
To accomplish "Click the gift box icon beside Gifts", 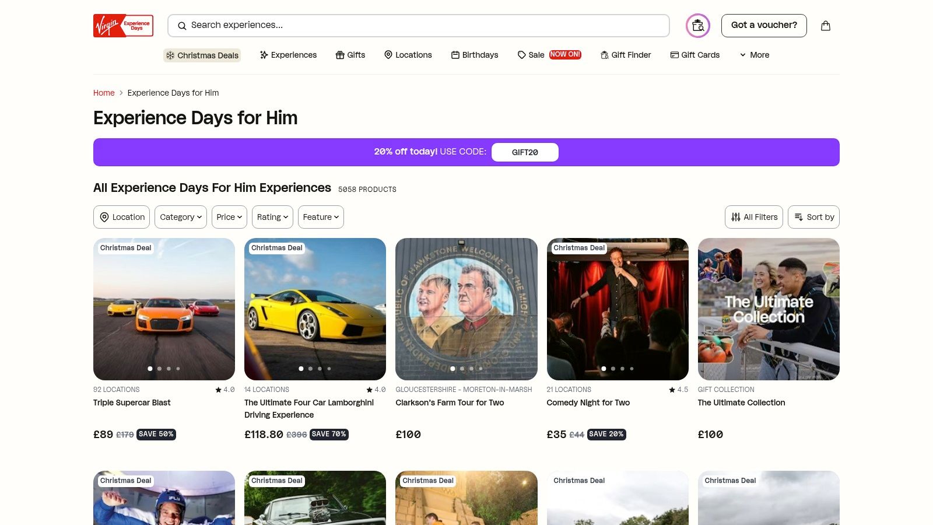I will click(340, 55).
